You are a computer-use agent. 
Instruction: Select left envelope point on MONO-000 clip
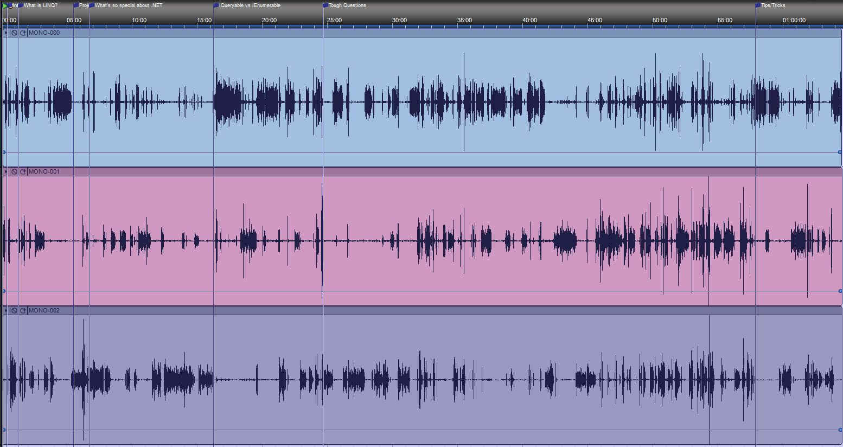click(4, 152)
